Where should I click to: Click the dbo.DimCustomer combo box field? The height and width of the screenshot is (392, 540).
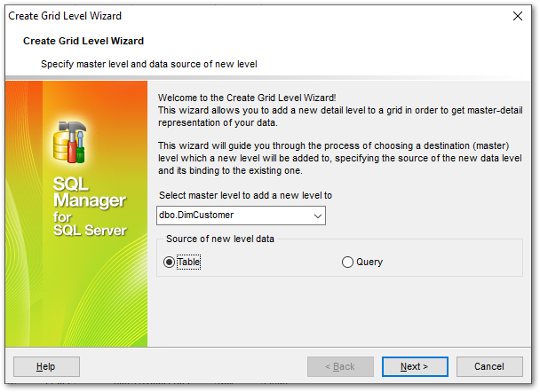pyautogui.click(x=241, y=216)
